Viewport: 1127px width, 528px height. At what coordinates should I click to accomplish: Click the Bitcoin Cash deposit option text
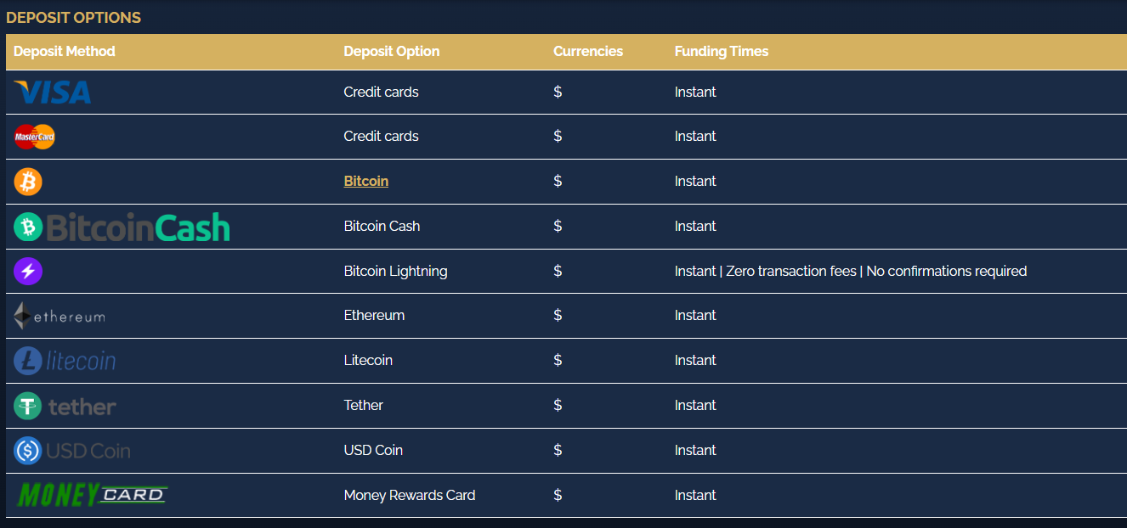pos(382,226)
